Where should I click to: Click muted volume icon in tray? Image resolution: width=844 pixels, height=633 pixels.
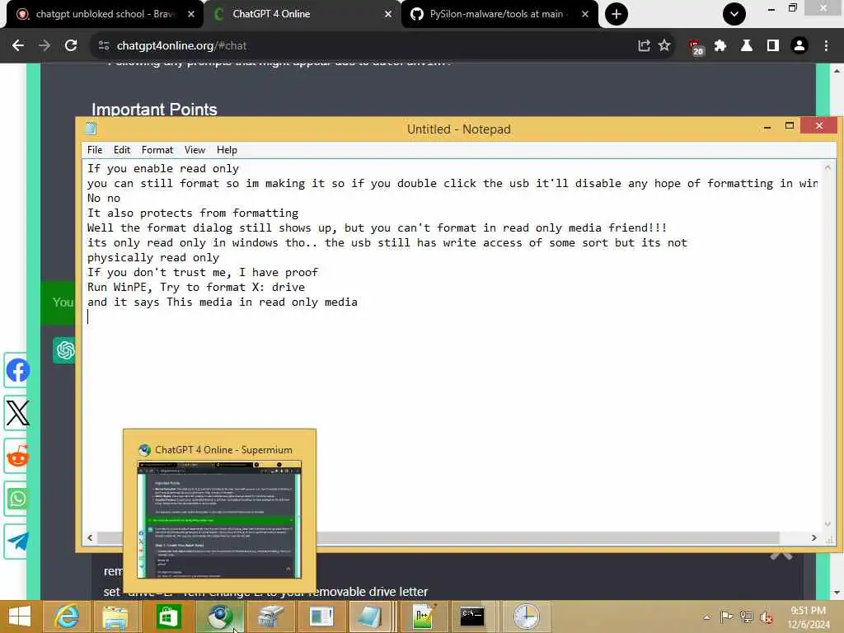[767, 617]
